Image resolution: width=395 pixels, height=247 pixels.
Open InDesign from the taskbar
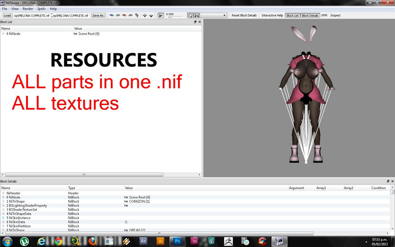coord(194,242)
